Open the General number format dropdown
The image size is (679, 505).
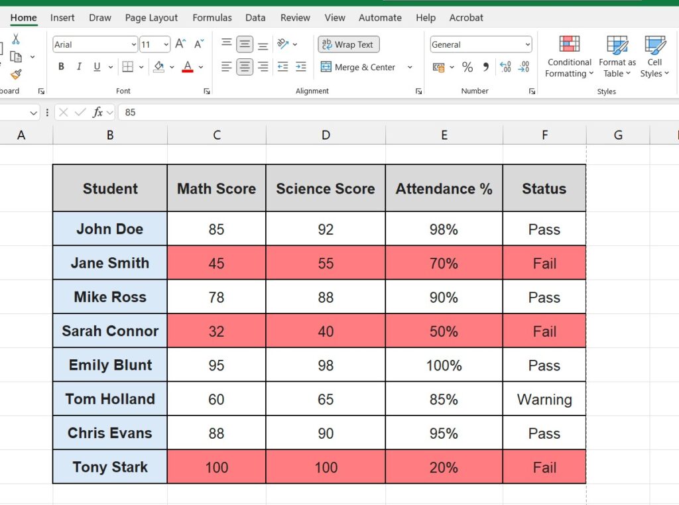[x=527, y=44]
